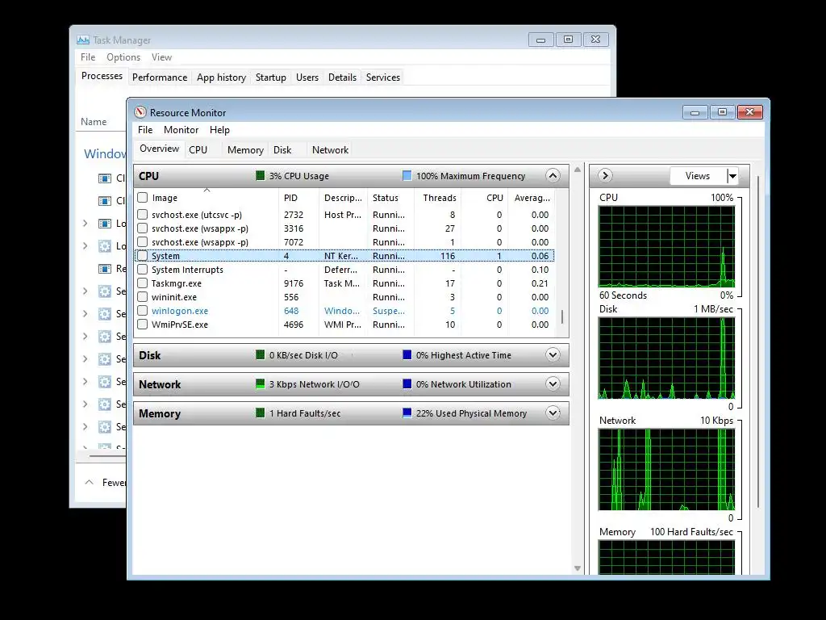Check the winlogon.exe checkbox

(142, 311)
